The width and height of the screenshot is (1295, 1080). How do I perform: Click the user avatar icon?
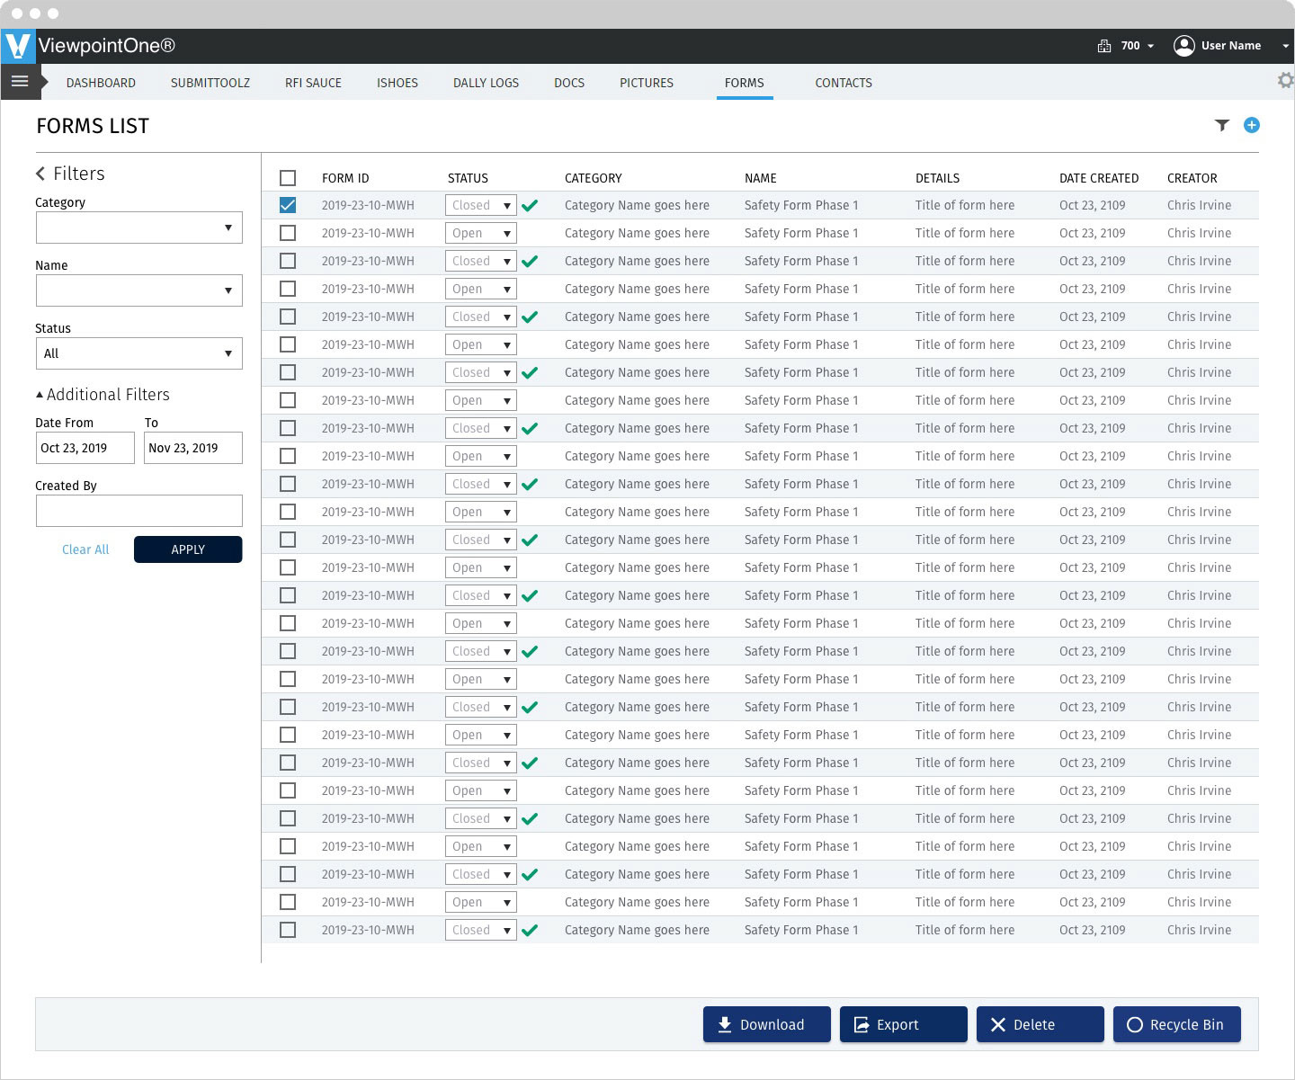(x=1184, y=45)
